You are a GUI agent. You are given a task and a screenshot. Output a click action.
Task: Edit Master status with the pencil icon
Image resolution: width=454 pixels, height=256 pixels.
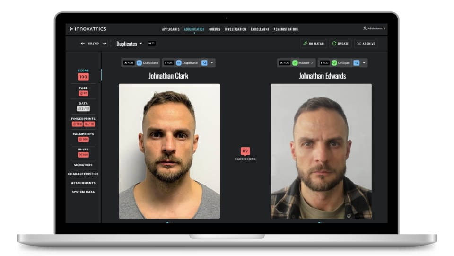pos(312,62)
